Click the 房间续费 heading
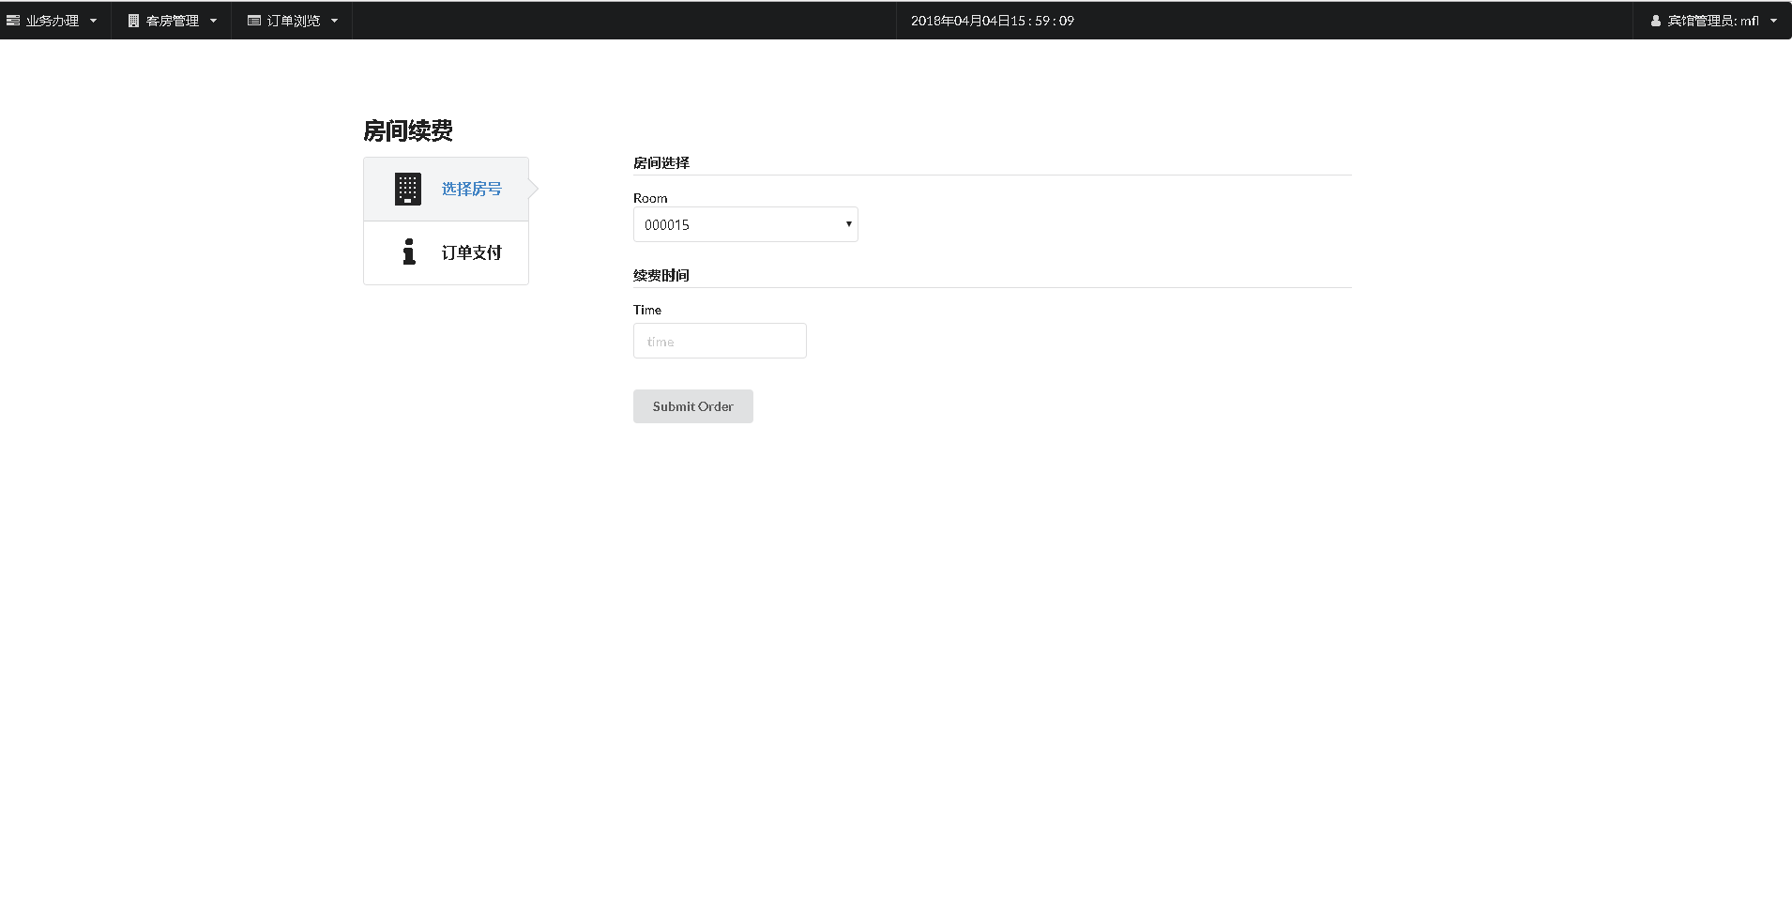This screenshot has width=1792, height=900. 408,130
